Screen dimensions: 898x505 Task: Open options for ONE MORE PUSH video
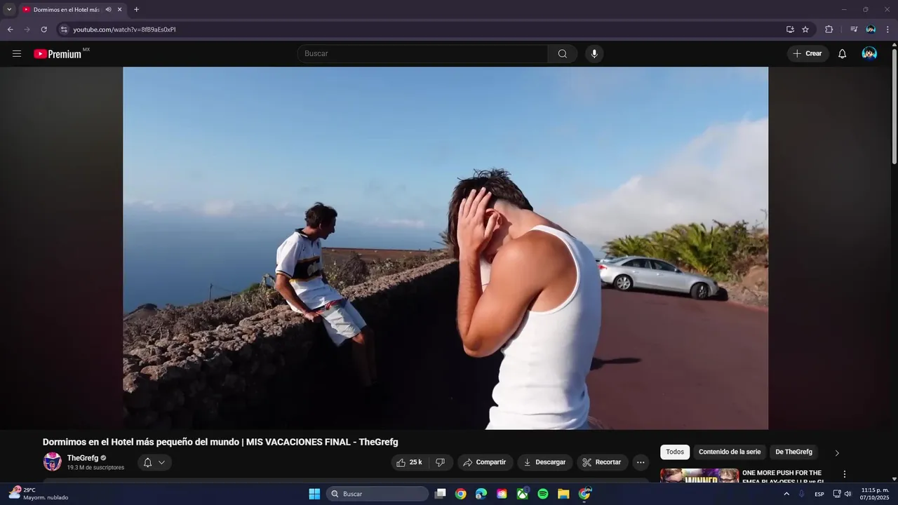click(x=845, y=475)
